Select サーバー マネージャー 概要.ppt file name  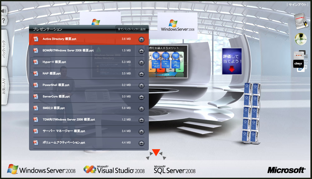(64, 131)
